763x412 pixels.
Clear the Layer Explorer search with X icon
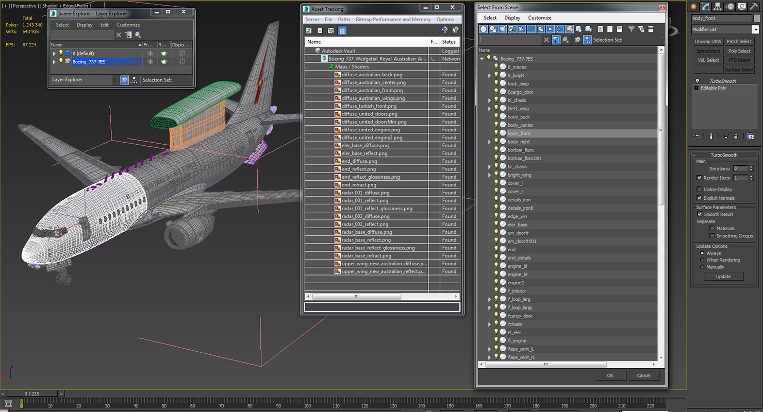pos(119,35)
